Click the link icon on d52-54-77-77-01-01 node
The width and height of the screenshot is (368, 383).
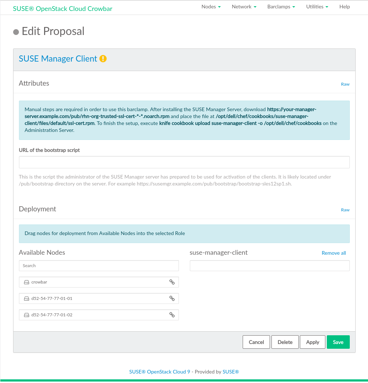172,298
